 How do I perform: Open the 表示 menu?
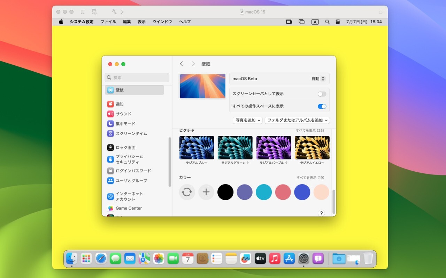pos(141,22)
